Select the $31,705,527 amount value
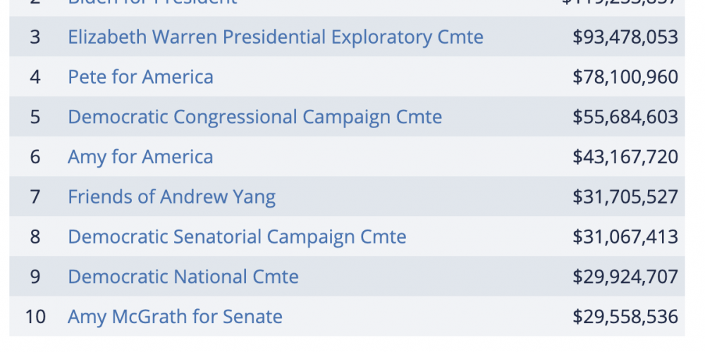The image size is (705, 352). pos(625,197)
